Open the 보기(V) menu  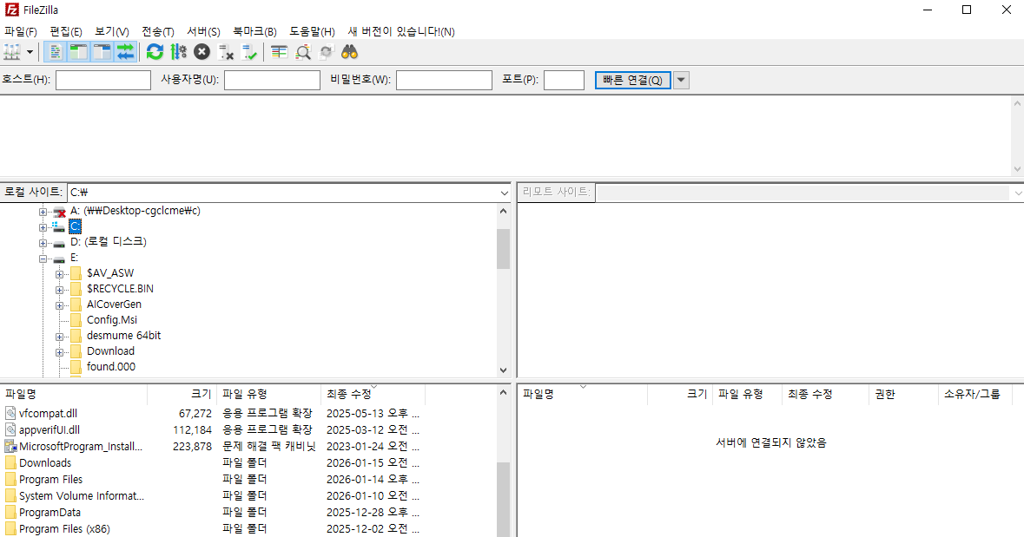tap(112, 31)
